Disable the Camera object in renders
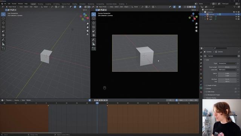Image resolution: width=241 pixels, height=136 pixels. click(238, 14)
